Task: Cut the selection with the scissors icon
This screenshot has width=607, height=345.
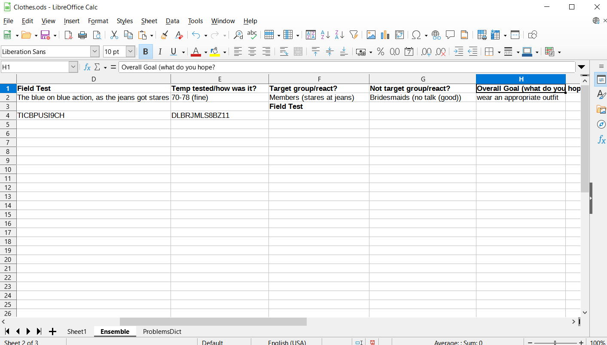Action: (114, 35)
